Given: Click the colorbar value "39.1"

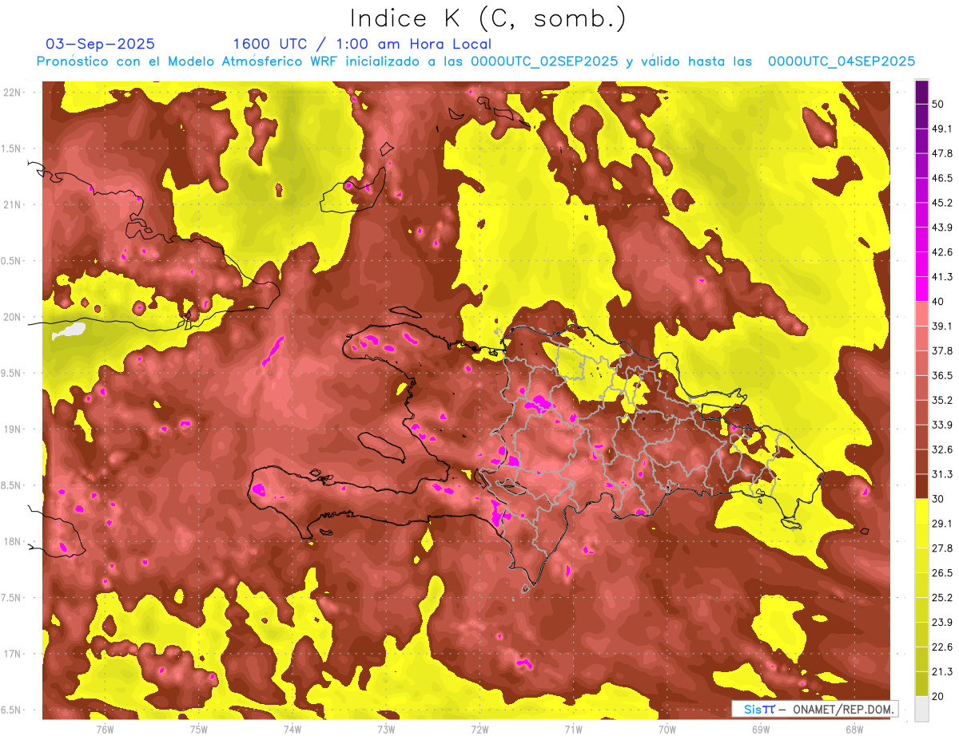Looking at the screenshot, I should point(941,326).
